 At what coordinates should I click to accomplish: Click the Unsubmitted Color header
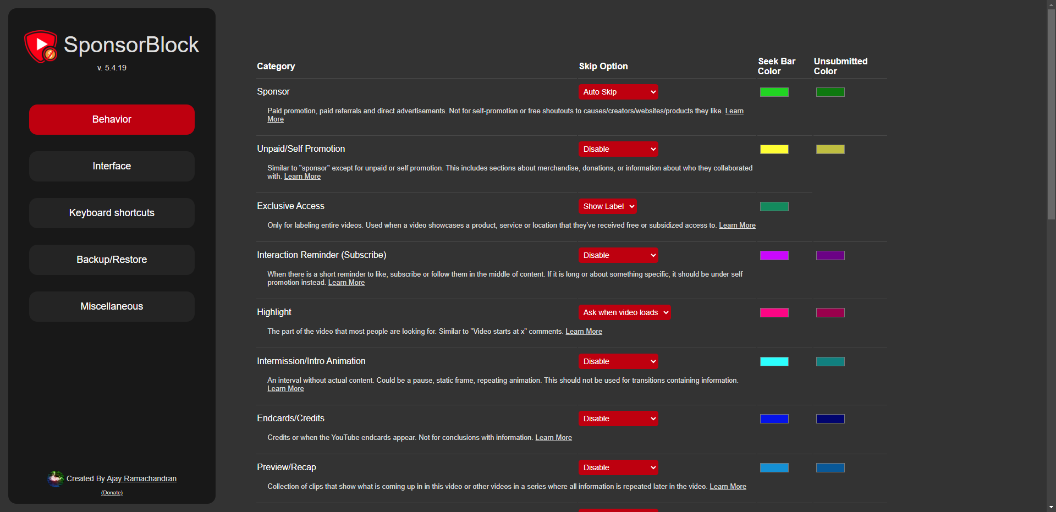(840, 66)
